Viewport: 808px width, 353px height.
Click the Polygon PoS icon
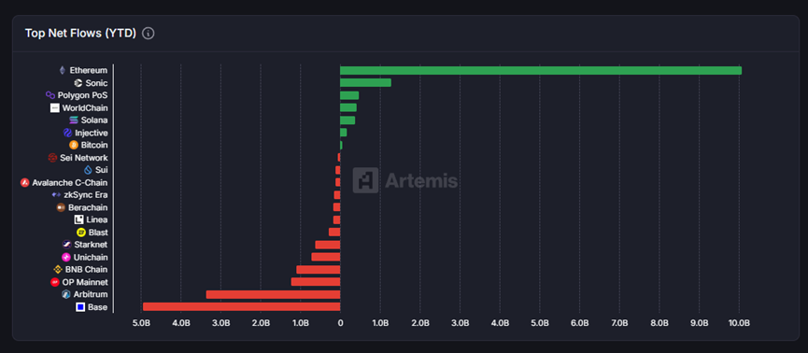[50, 95]
